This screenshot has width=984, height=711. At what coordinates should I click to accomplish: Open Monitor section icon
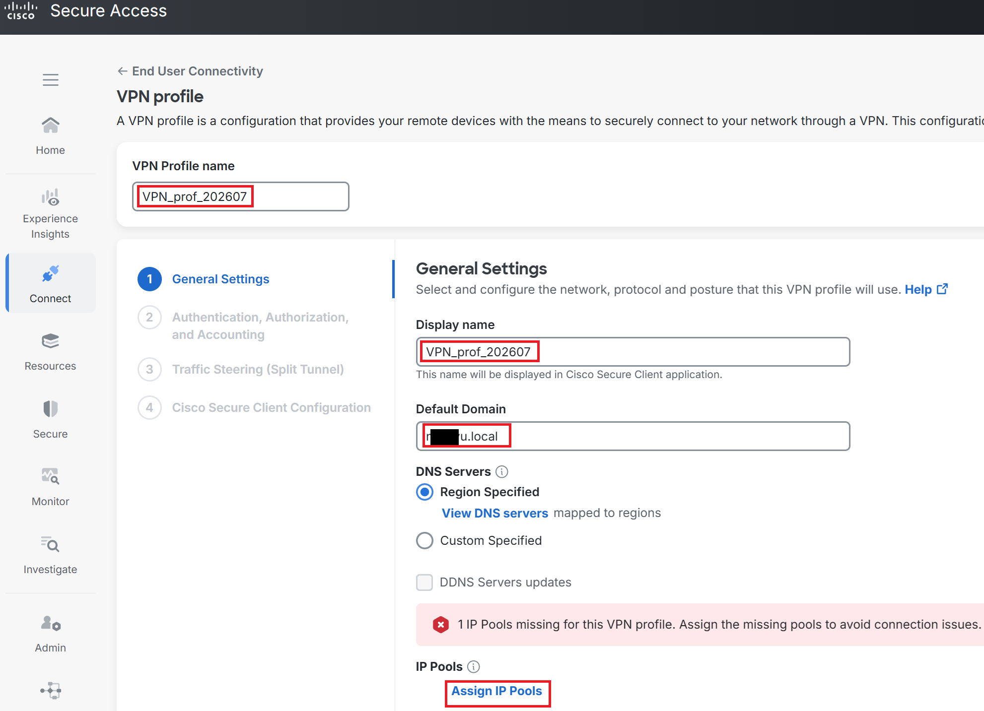point(50,476)
